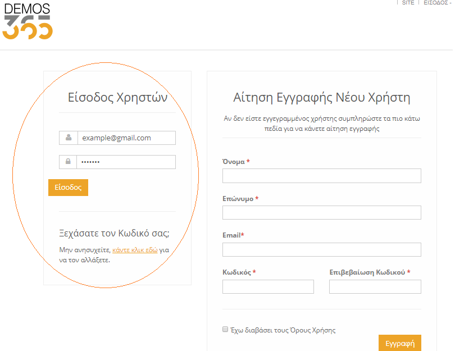Screen dimensions: 455x351
Task: Click the Όνομα input field
Action: click(x=322, y=175)
